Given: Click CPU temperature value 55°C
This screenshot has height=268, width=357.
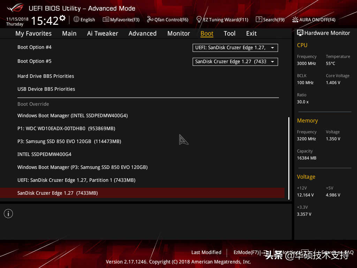Looking at the screenshot, I should (331, 64).
